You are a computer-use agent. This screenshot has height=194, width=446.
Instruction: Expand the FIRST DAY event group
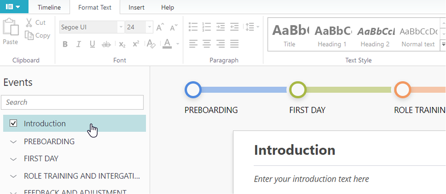pyautogui.click(x=14, y=159)
